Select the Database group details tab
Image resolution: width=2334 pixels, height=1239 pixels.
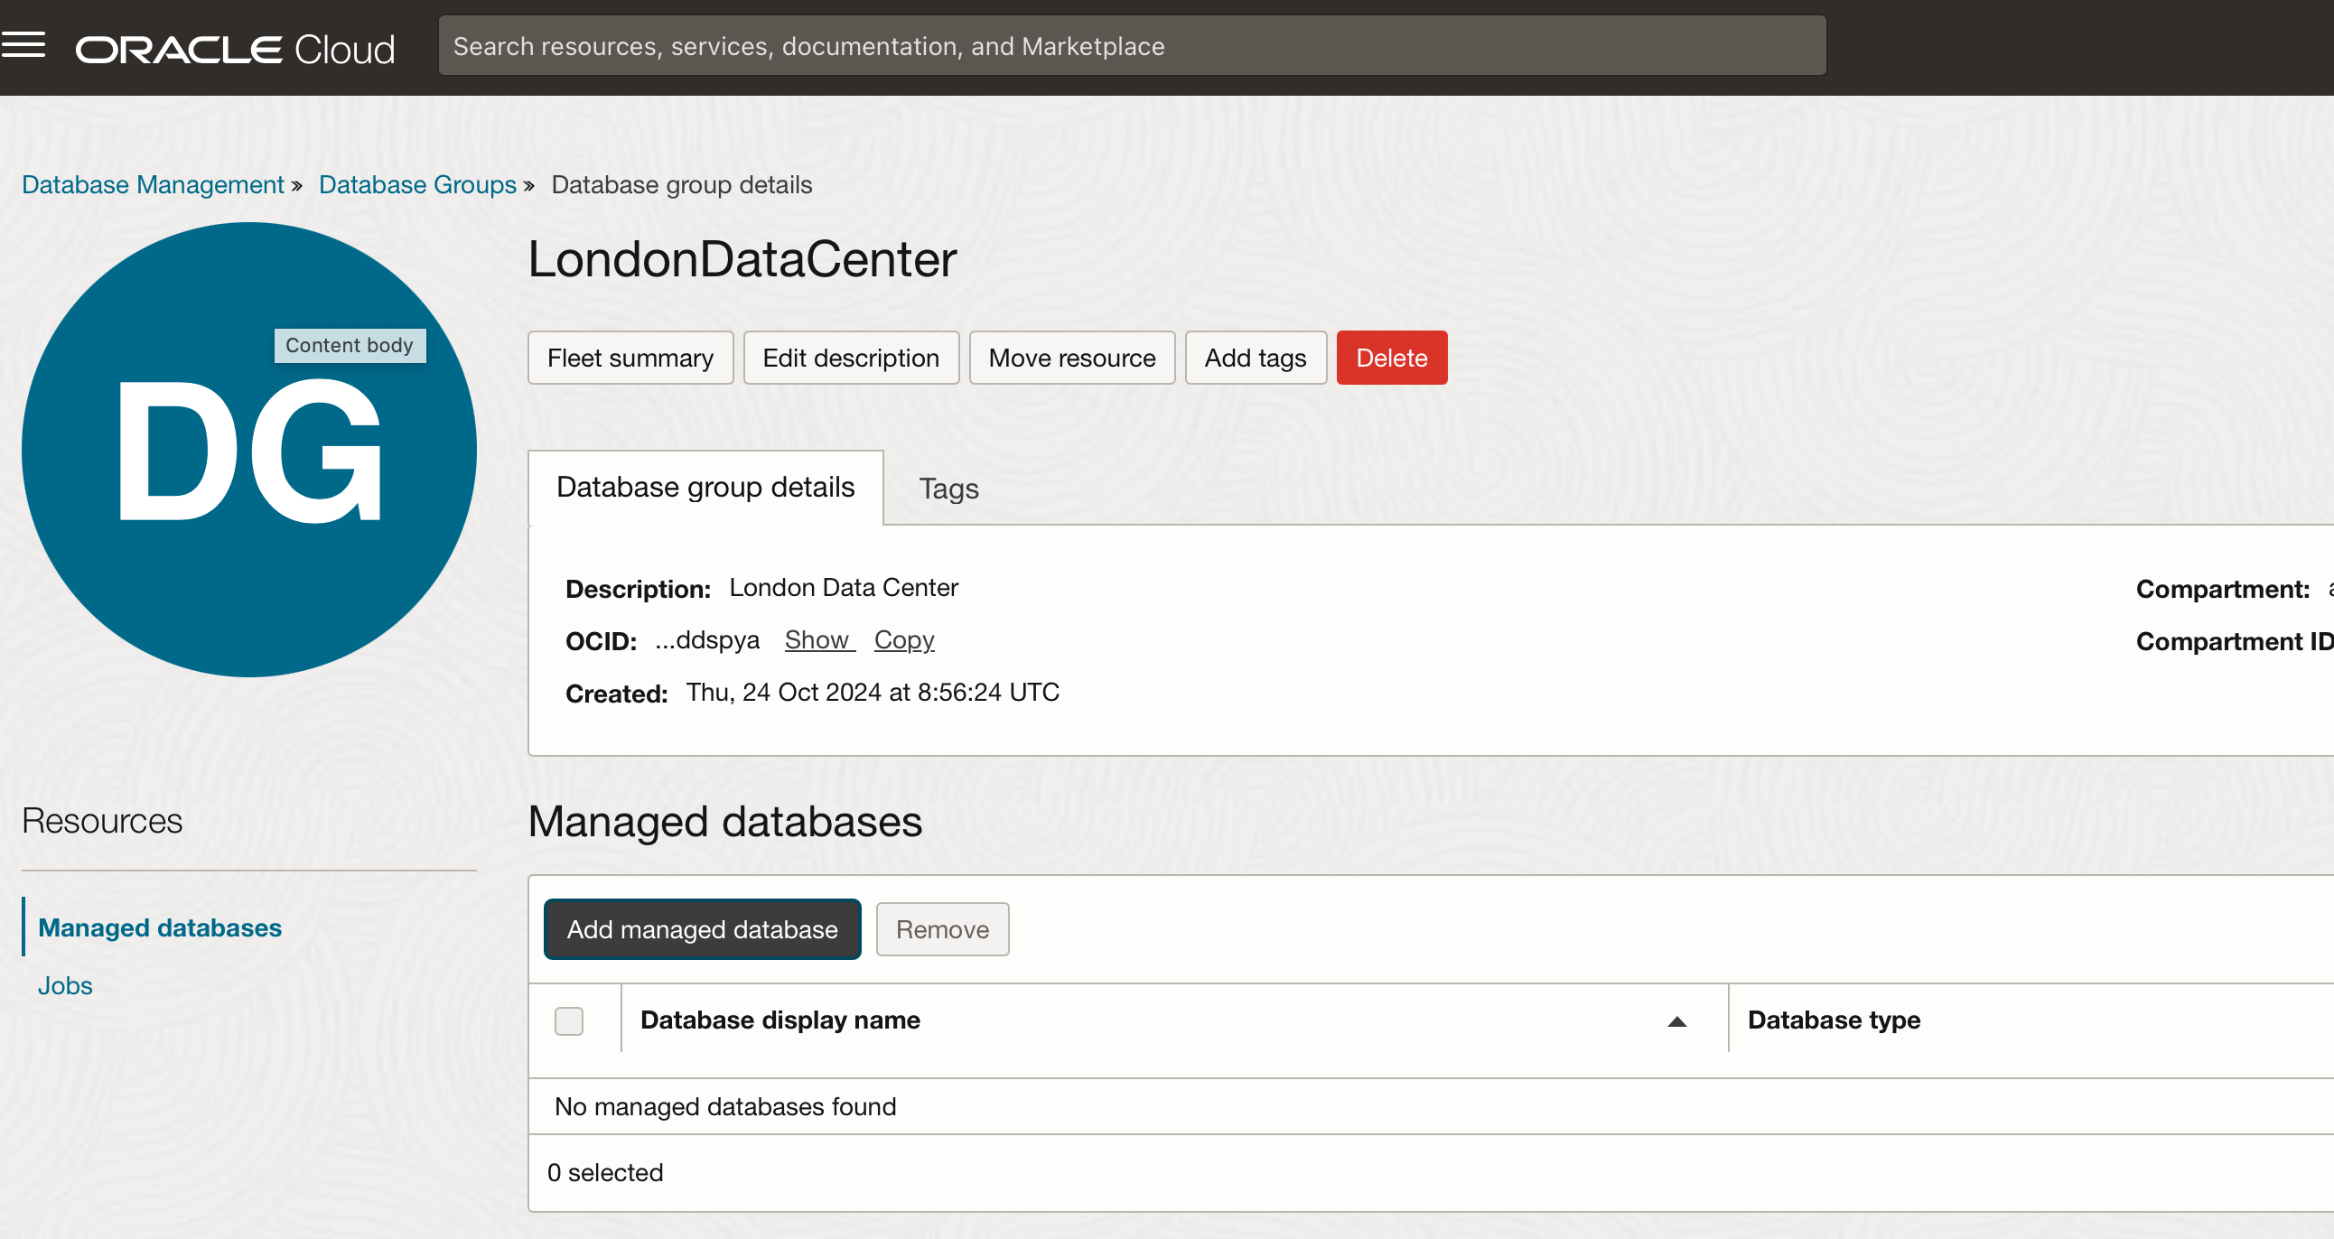(x=705, y=488)
